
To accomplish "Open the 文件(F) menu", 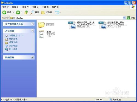I will 6,7.
